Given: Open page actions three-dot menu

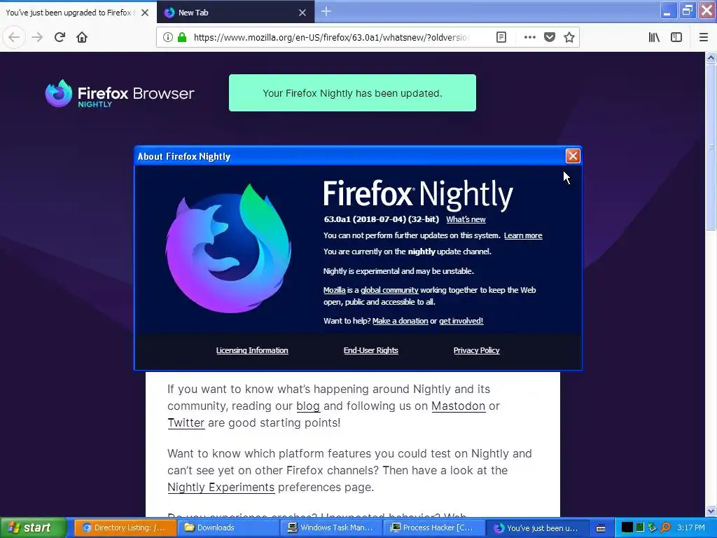Looking at the screenshot, I should [529, 37].
